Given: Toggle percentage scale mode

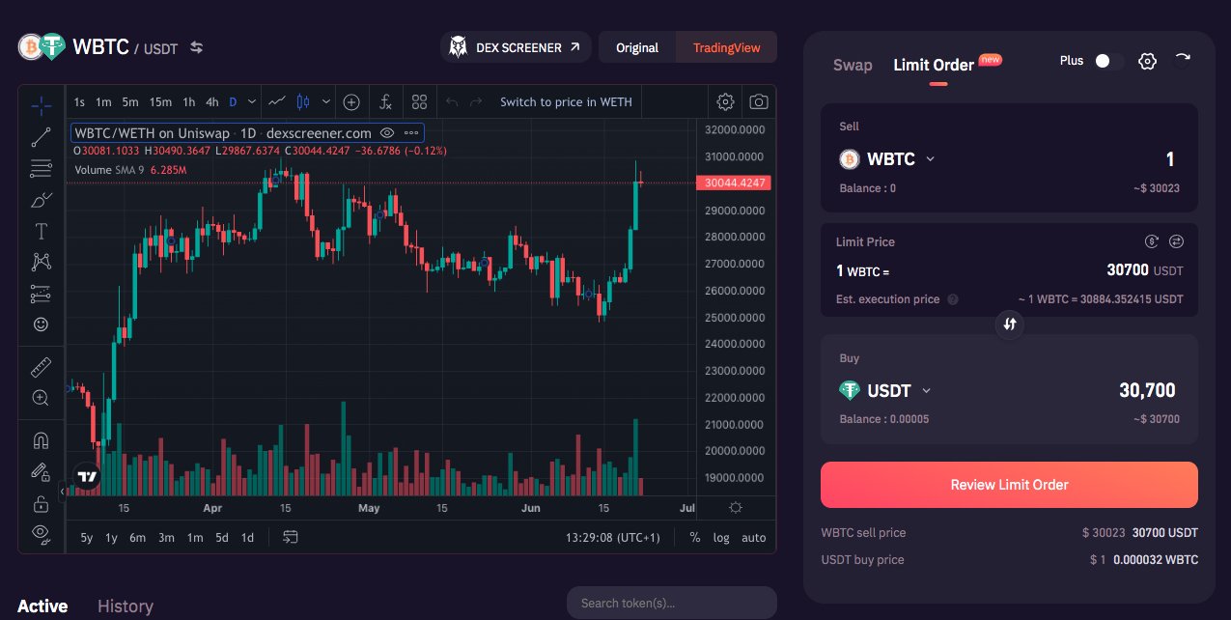Looking at the screenshot, I should point(695,538).
